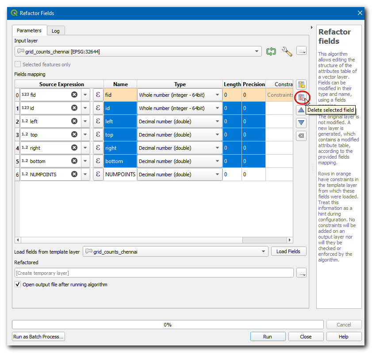The image size is (372, 353).
Task: Click the Run as Batch Process button
Action: point(38,337)
